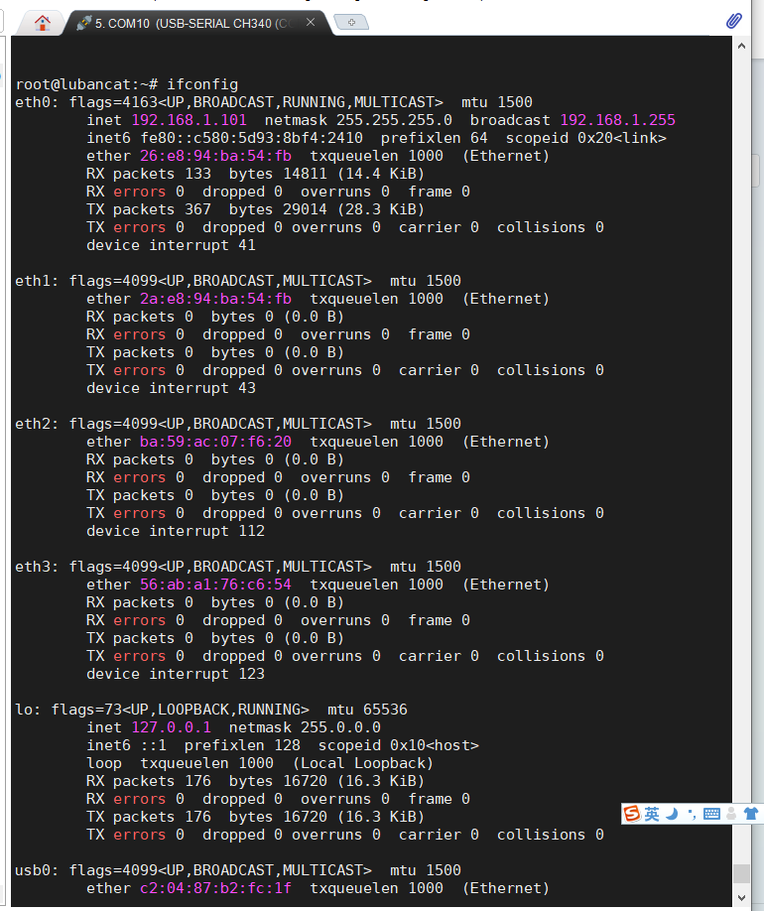Click 'netmask 255.255.255.0' text
The width and height of the screenshot is (764, 911).
pos(358,120)
